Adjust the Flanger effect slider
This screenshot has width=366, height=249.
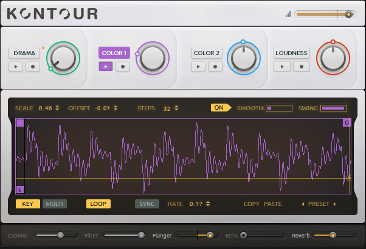[197, 235]
